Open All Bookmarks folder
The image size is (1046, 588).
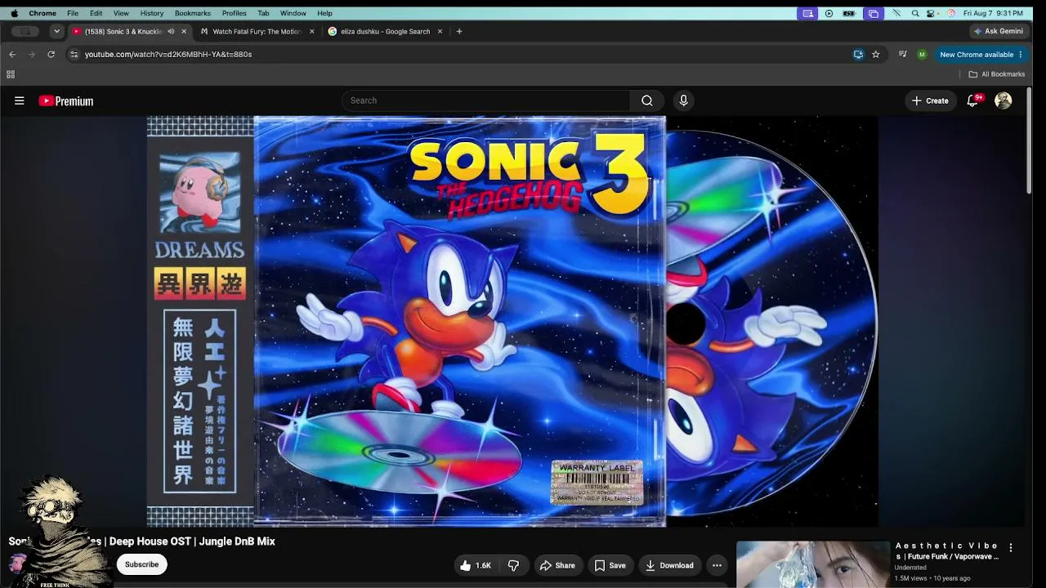point(997,74)
